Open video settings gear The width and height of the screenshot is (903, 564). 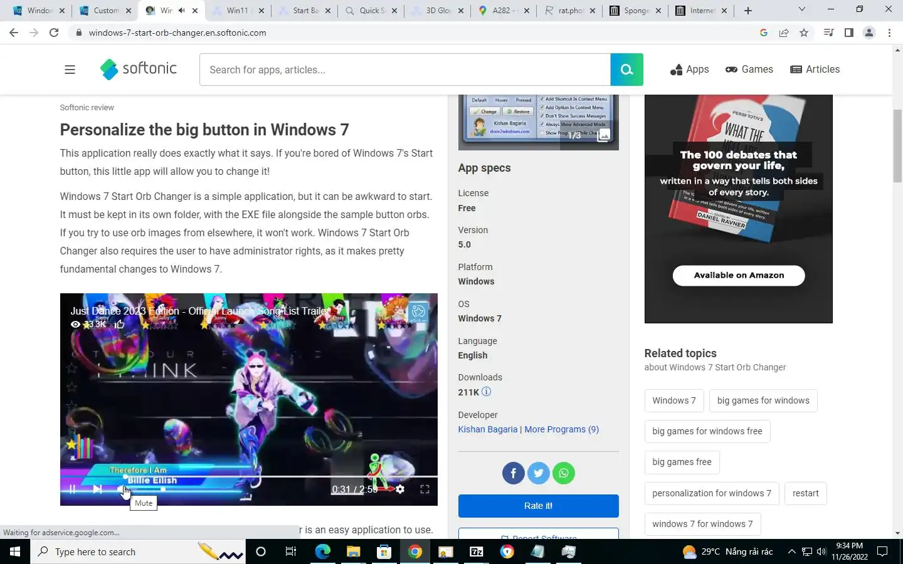click(400, 489)
